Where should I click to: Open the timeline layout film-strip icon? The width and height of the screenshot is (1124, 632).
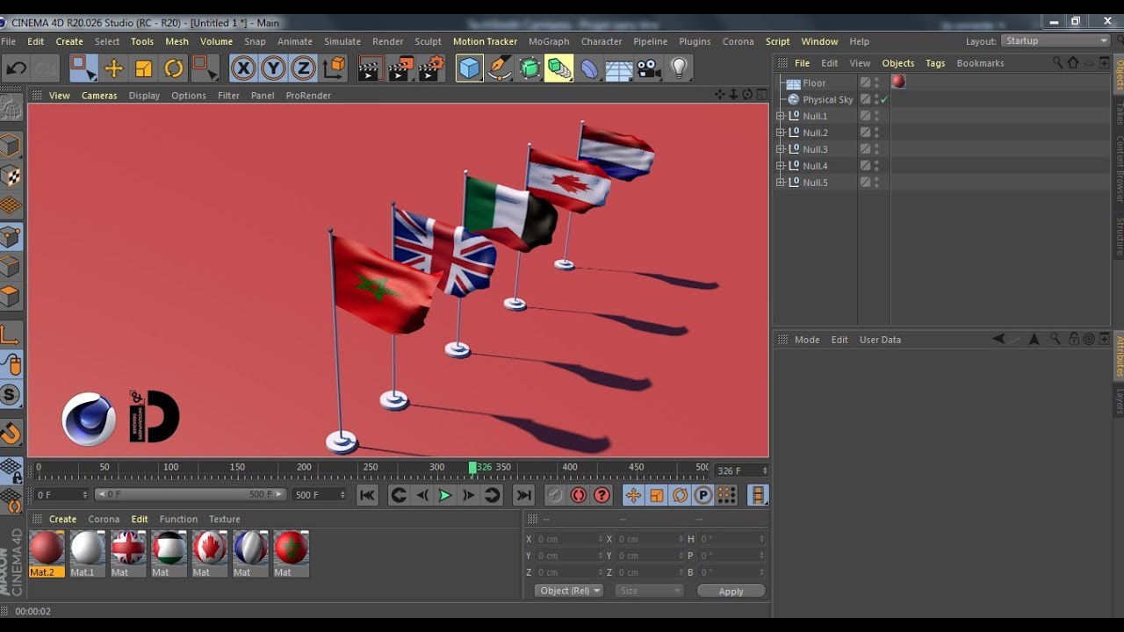pyautogui.click(x=758, y=495)
